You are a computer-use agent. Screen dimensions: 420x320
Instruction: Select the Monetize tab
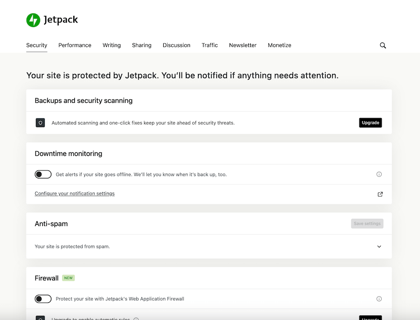pyautogui.click(x=279, y=45)
